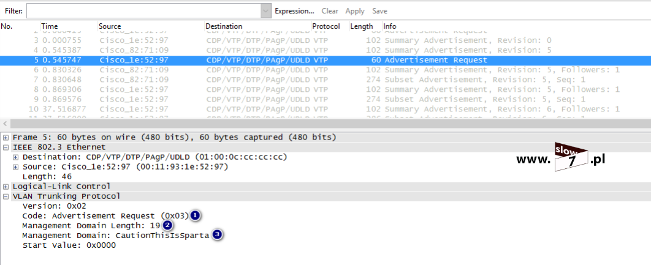The height and width of the screenshot is (265, 651).
Task: Click the Clear filter button
Action: click(x=330, y=11)
